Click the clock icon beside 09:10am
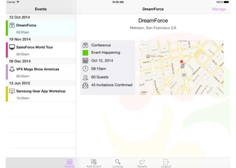Screen dimensions: 236x168 pos(85,69)
